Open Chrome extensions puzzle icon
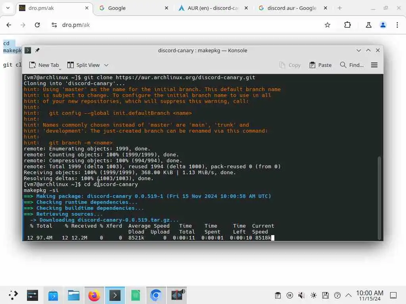The height and width of the screenshot is (304, 406). tap(347, 25)
